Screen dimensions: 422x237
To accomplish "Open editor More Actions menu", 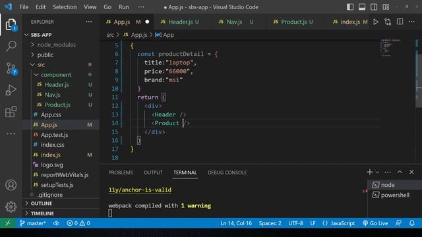I will 411,22.
